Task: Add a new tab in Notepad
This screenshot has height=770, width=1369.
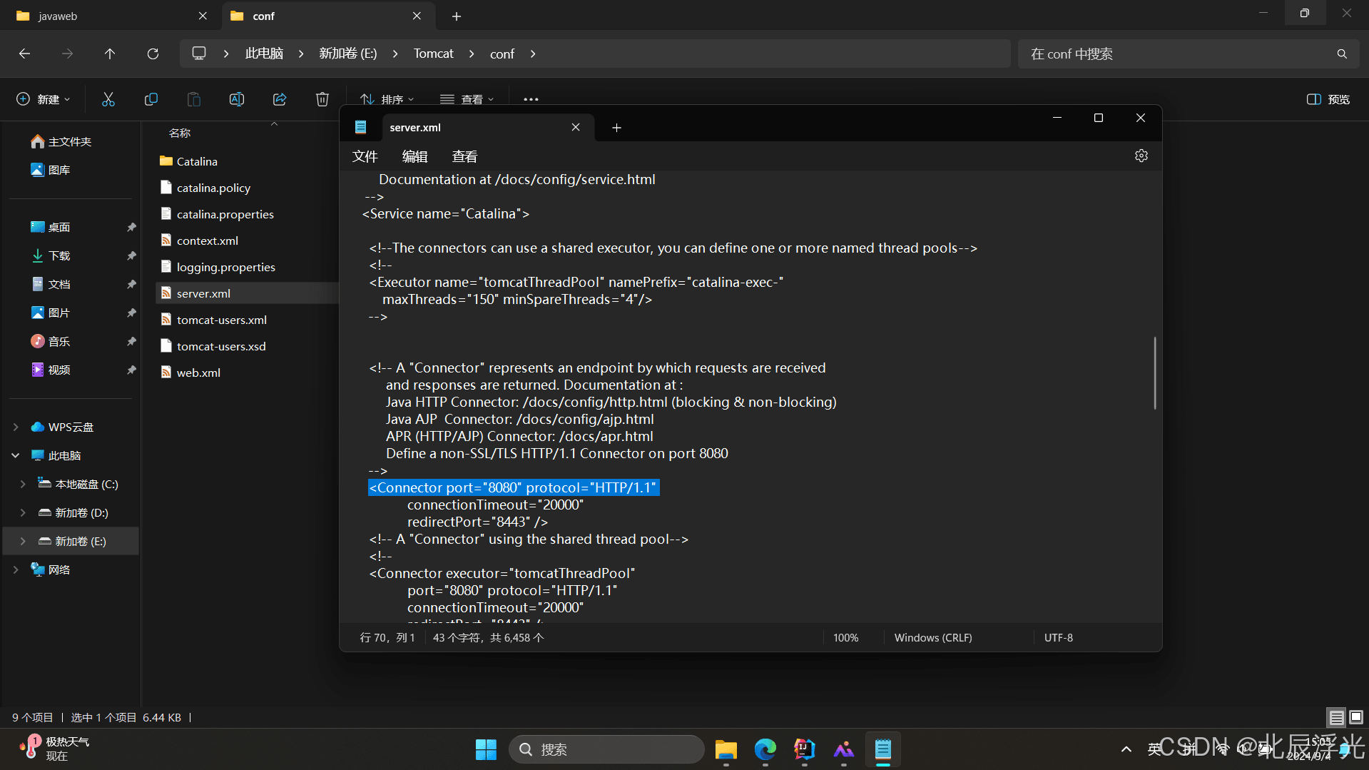Action: pos(617,128)
